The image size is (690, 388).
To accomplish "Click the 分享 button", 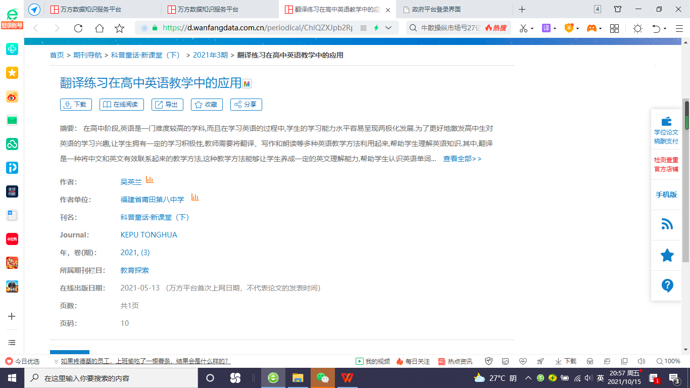I will 246,105.
